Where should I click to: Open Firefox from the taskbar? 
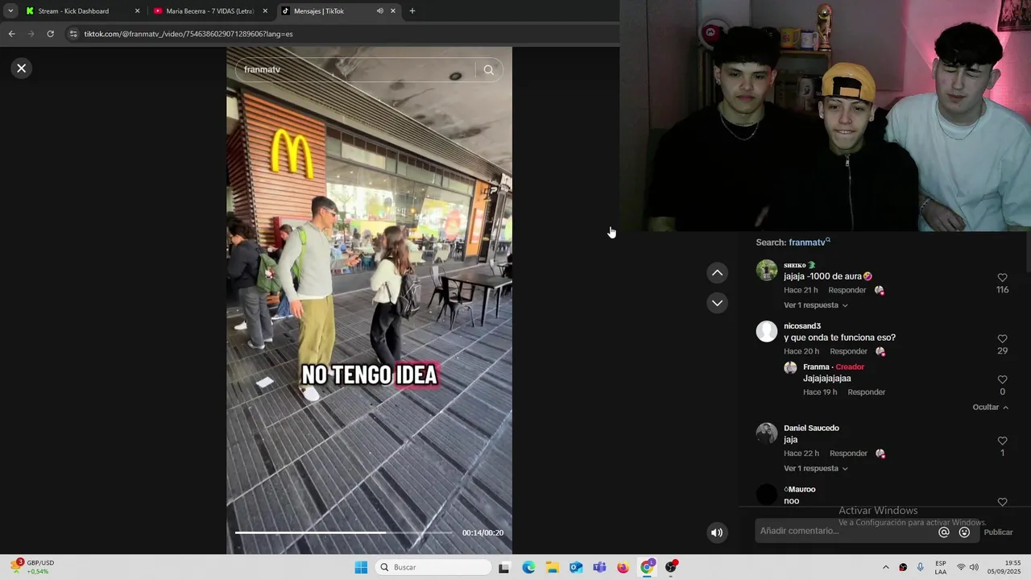623,567
